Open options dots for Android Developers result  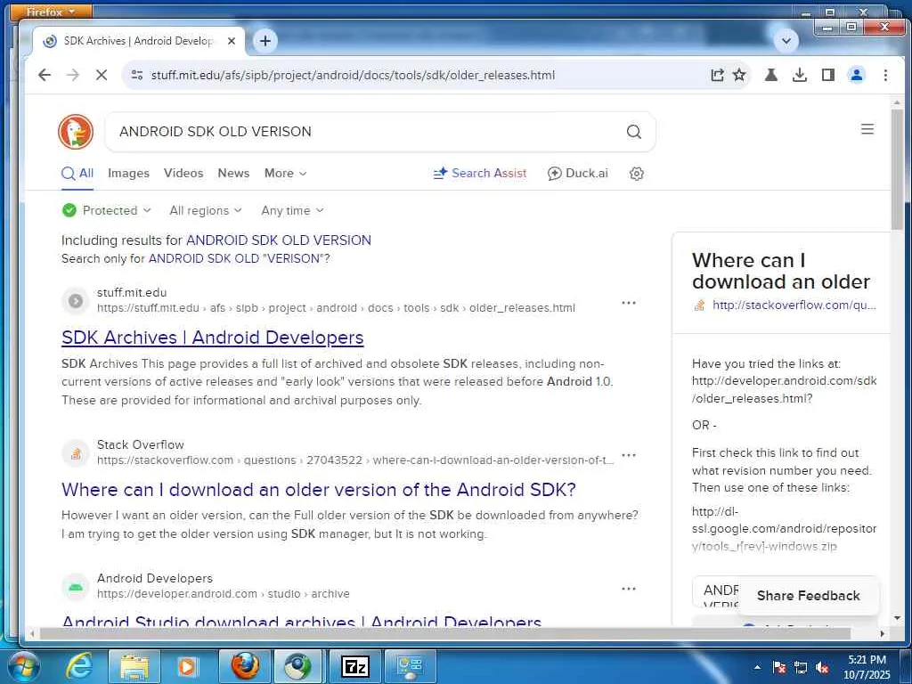[x=629, y=589]
